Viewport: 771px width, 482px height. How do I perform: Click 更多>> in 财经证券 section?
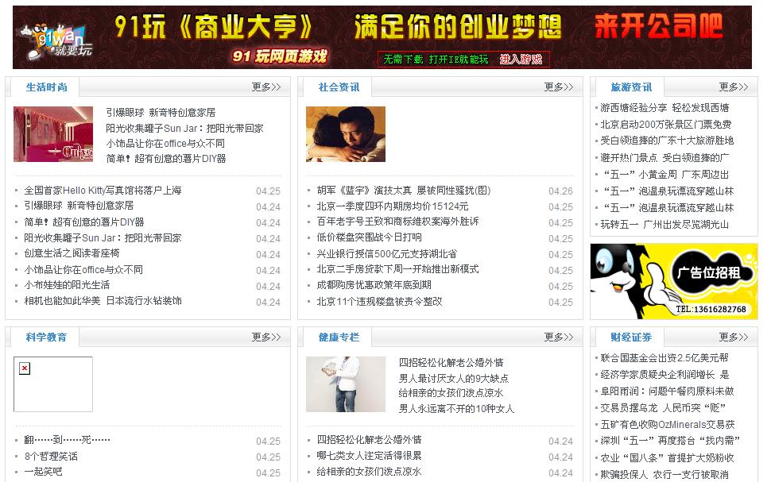[x=733, y=337]
